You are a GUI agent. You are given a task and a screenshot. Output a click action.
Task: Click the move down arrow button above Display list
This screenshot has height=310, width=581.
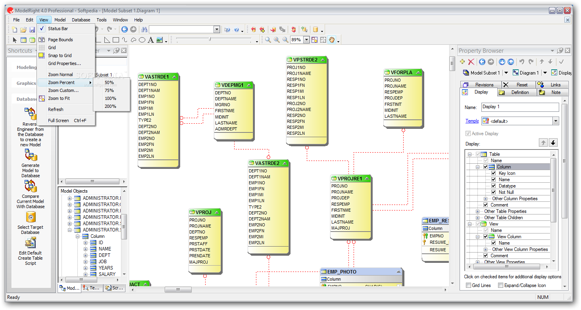click(553, 143)
